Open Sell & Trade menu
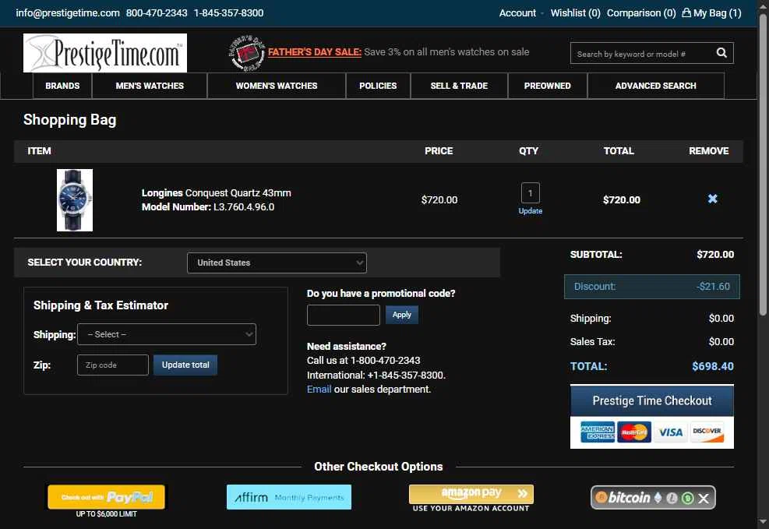 [459, 86]
